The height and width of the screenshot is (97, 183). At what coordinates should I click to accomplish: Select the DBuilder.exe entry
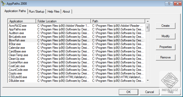coord(76,81)
